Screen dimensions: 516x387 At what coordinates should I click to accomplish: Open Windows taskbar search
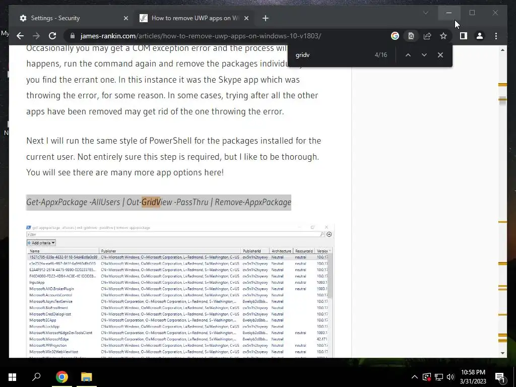click(x=36, y=377)
